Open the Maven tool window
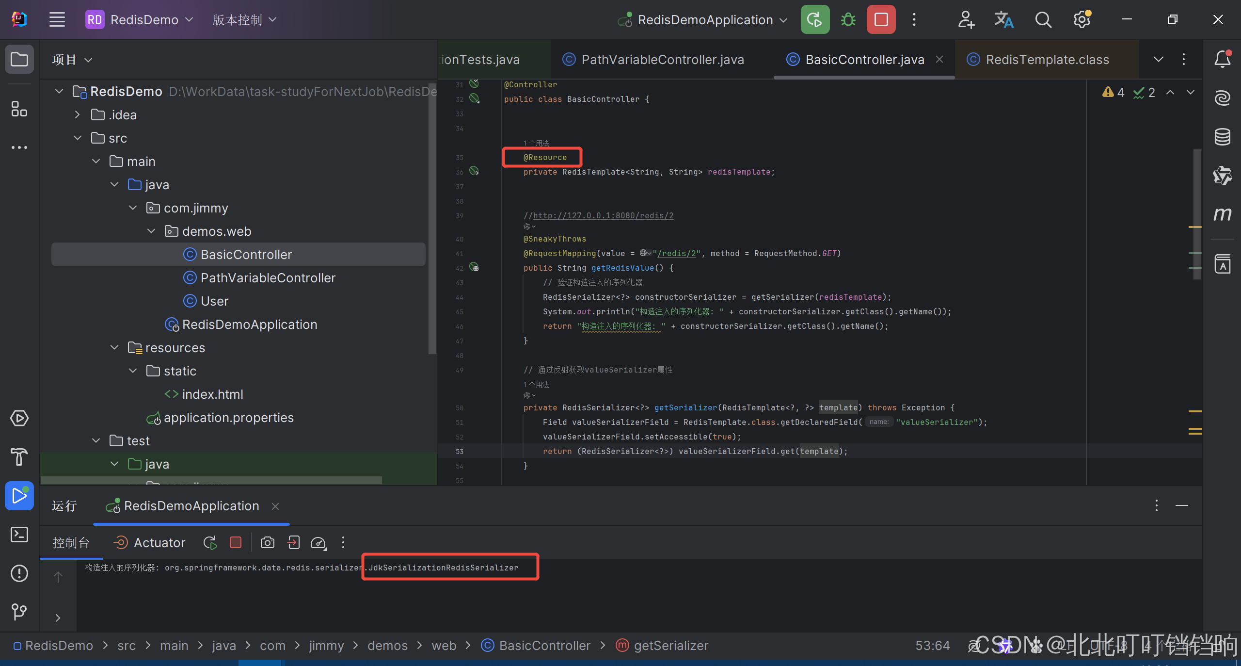 tap(1222, 214)
